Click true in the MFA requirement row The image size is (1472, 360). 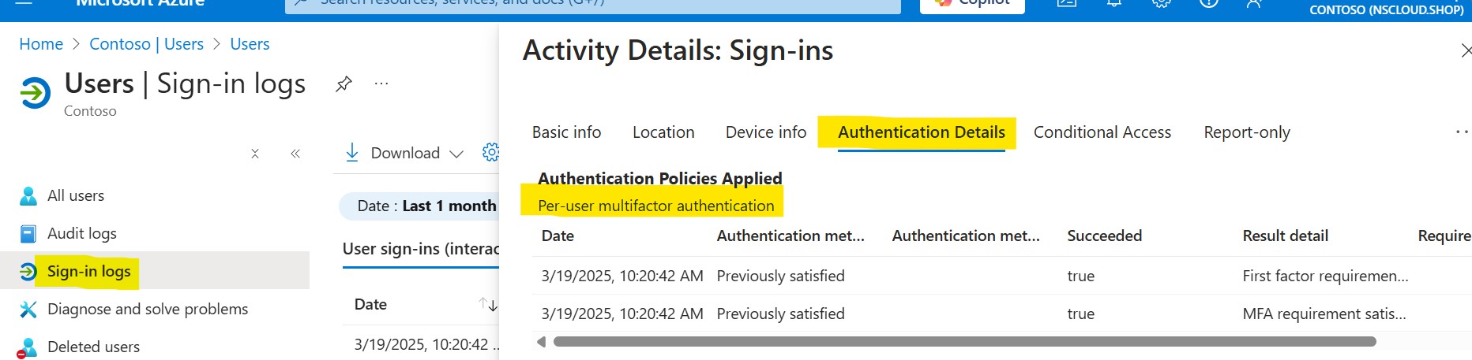point(1080,314)
